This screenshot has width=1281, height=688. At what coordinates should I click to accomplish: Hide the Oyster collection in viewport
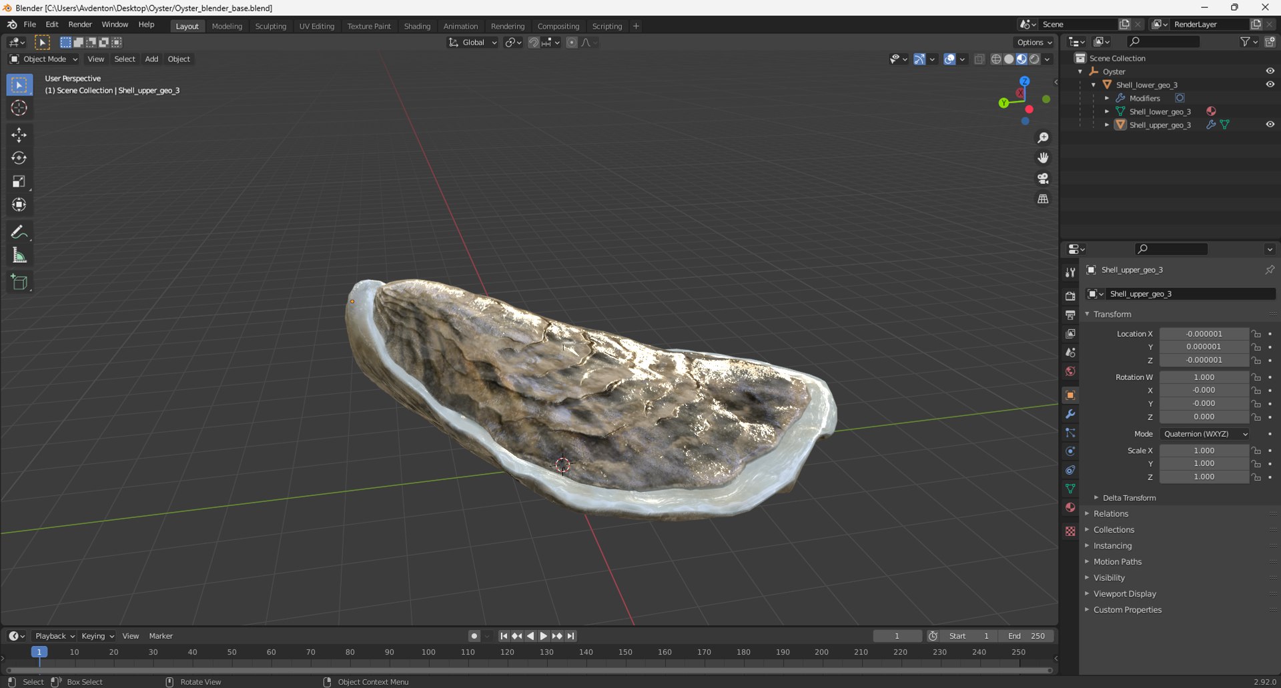pos(1270,71)
